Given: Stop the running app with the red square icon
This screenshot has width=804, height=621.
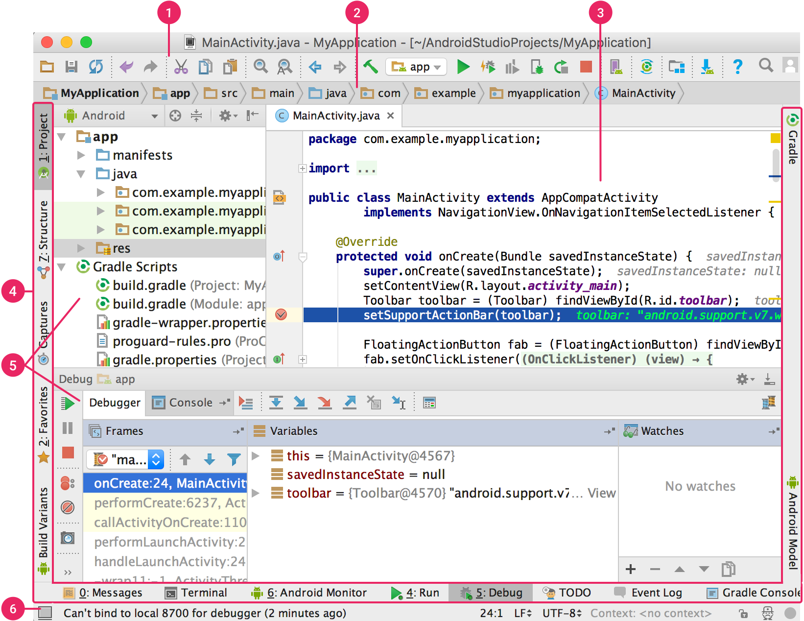Looking at the screenshot, I should [x=586, y=67].
